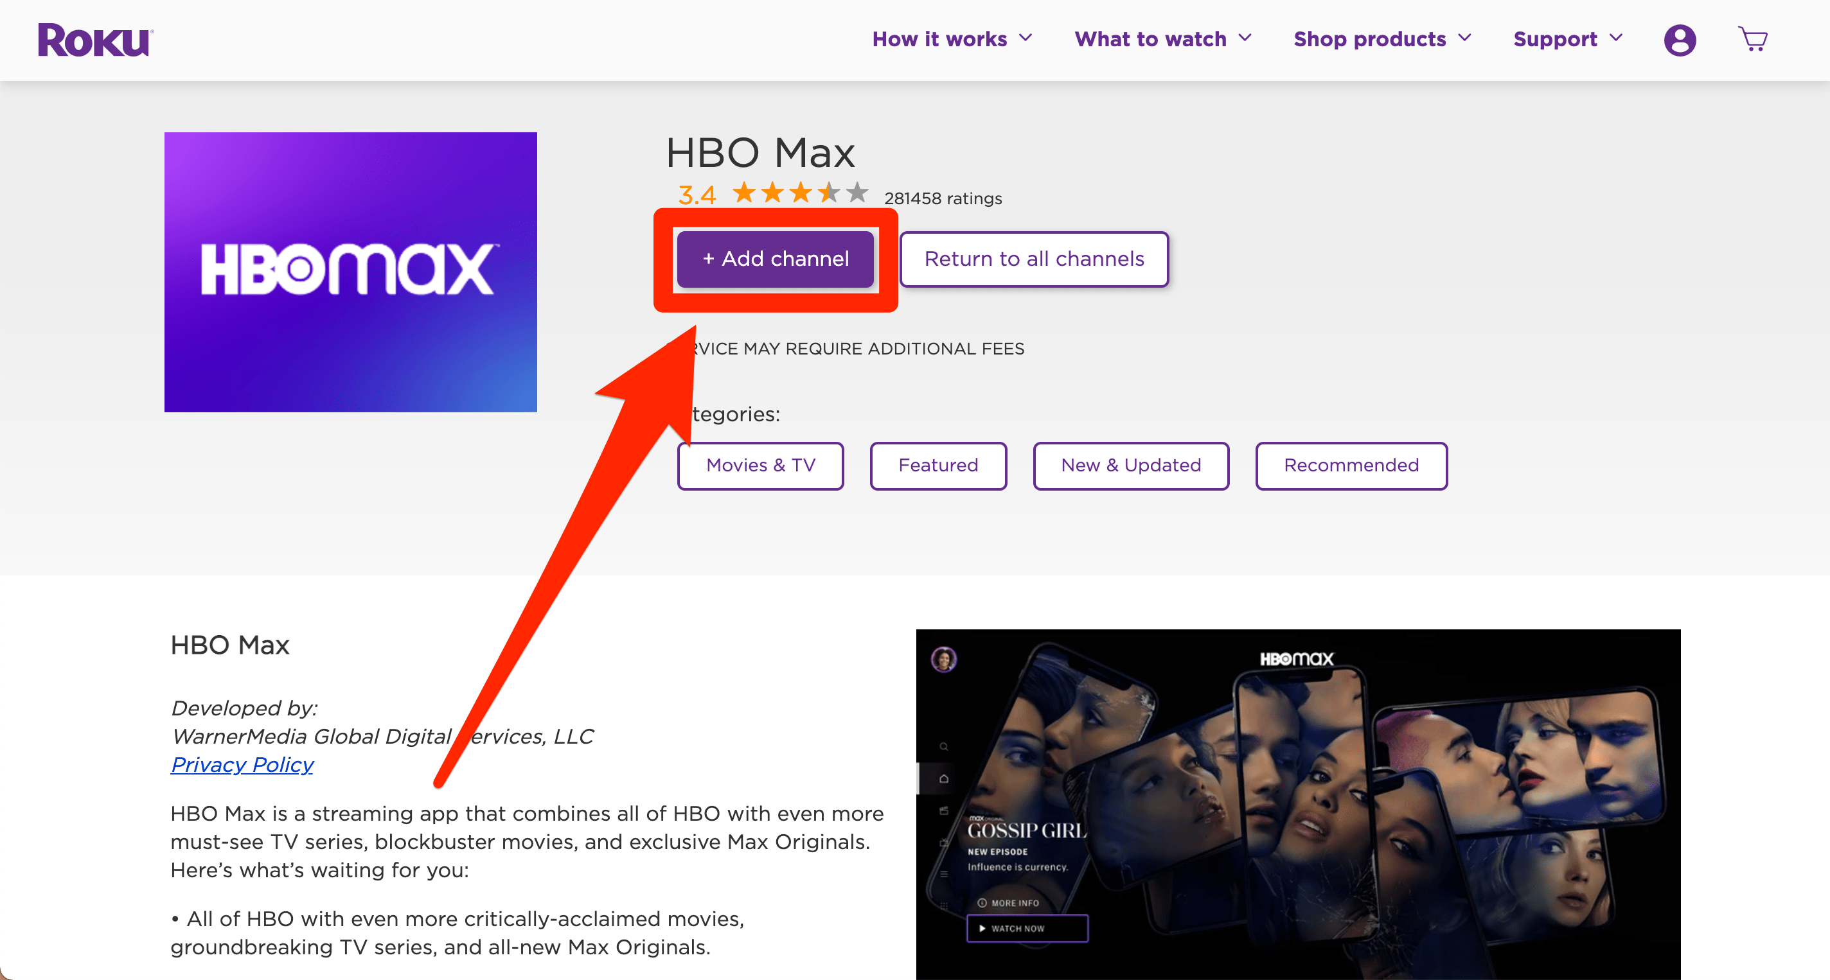Click the Watch Now play button in preview

(1027, 928)
